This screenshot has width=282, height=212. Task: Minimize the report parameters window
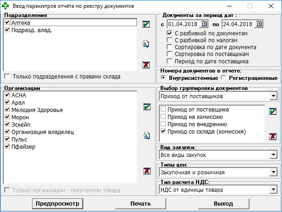229,6
